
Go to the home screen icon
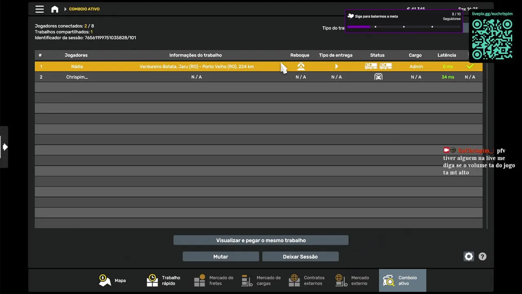pyautogui.click(x=55, y=9)
